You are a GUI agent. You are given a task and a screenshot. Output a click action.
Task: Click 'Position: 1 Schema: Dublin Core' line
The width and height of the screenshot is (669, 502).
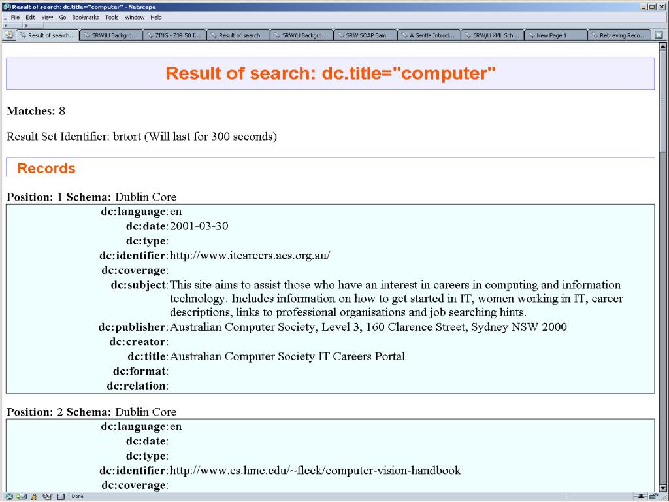[91, 197]
